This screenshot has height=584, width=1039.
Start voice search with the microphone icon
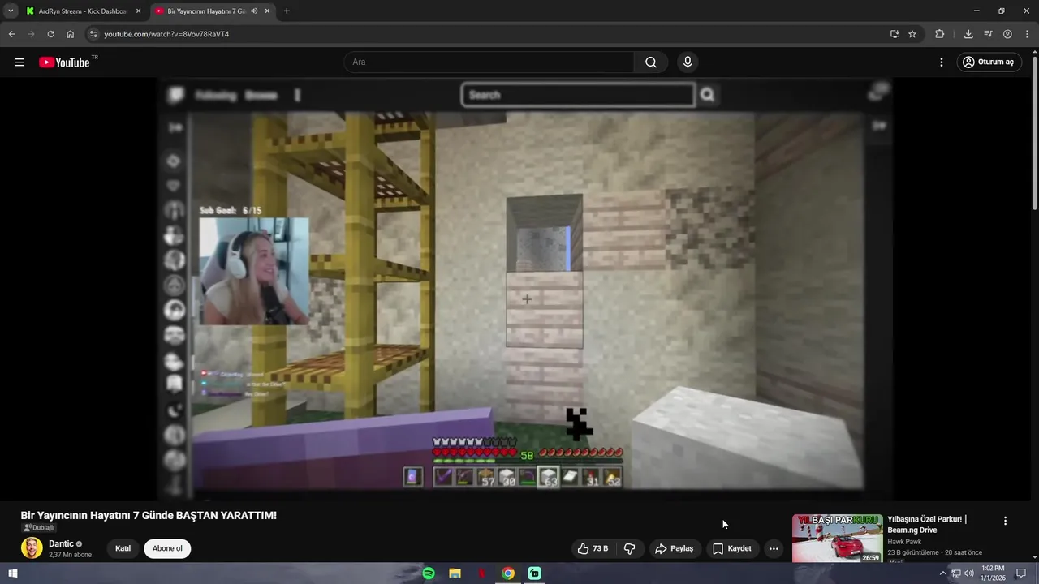[688, 62]
